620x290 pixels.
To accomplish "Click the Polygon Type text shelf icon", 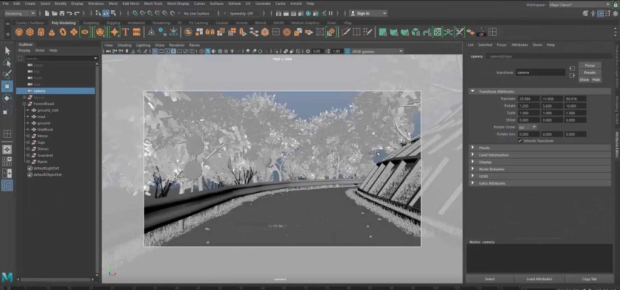I will pyautogui.click(x=126, y=33).
